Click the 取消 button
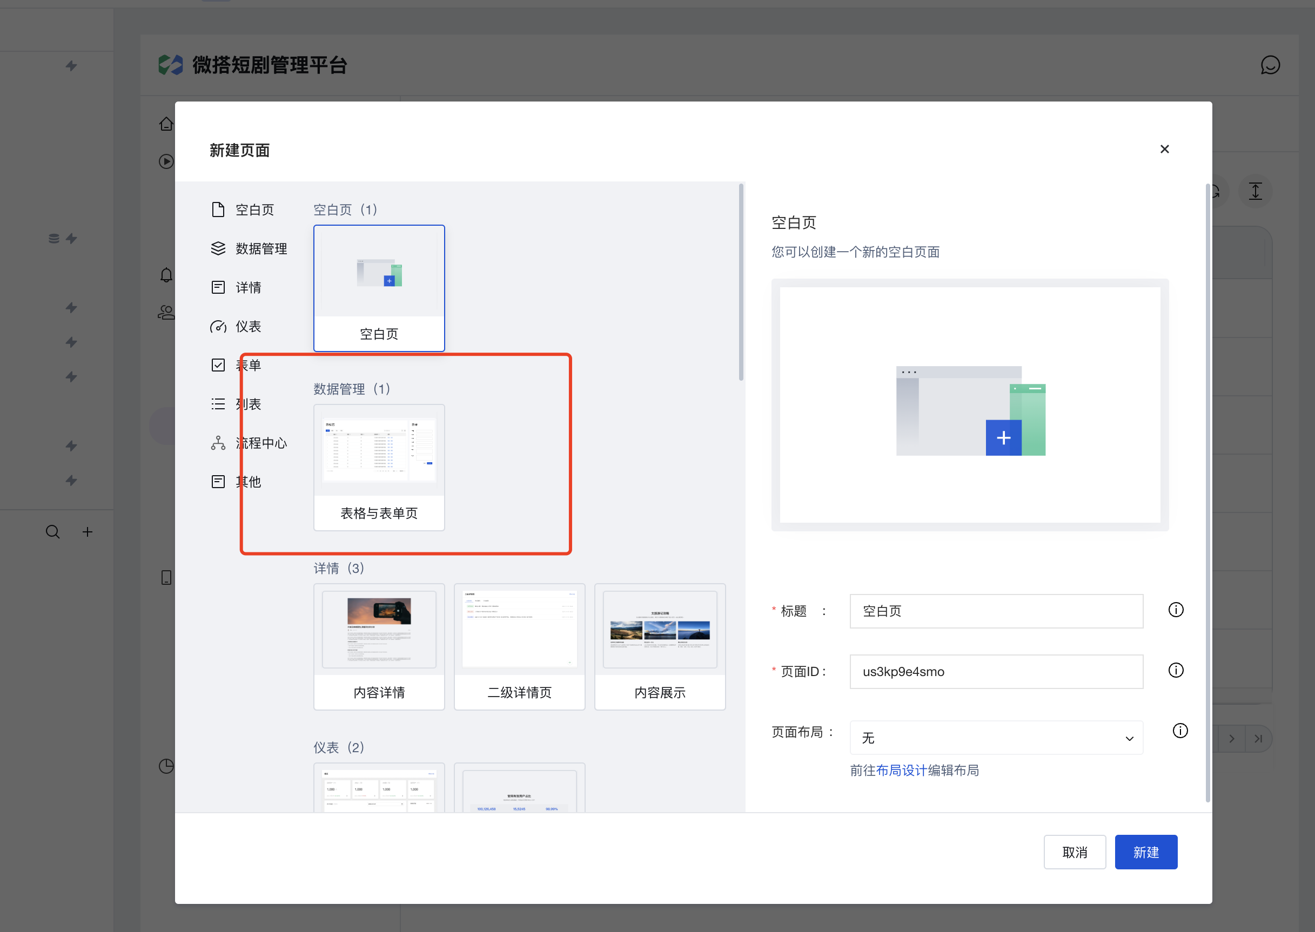This screenshot has height=932, width=1315. [x=1074, y=852]
